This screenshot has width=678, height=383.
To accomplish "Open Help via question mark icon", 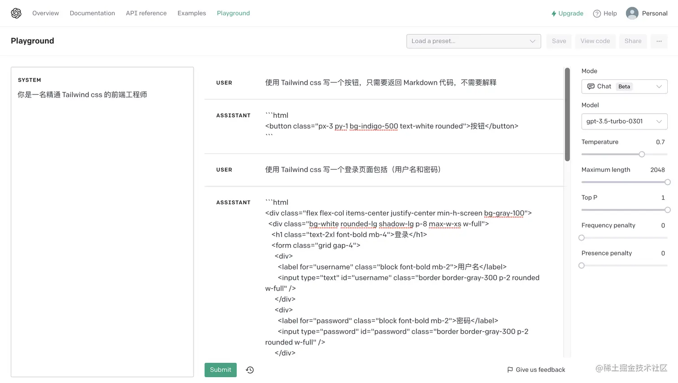I will [x=596, y=13].
